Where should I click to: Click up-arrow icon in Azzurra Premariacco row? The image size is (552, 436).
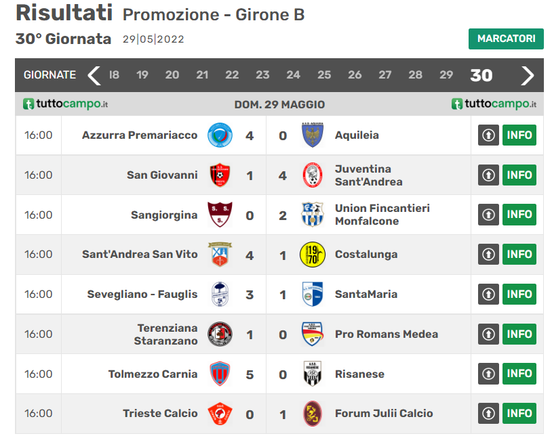point(488,135)
